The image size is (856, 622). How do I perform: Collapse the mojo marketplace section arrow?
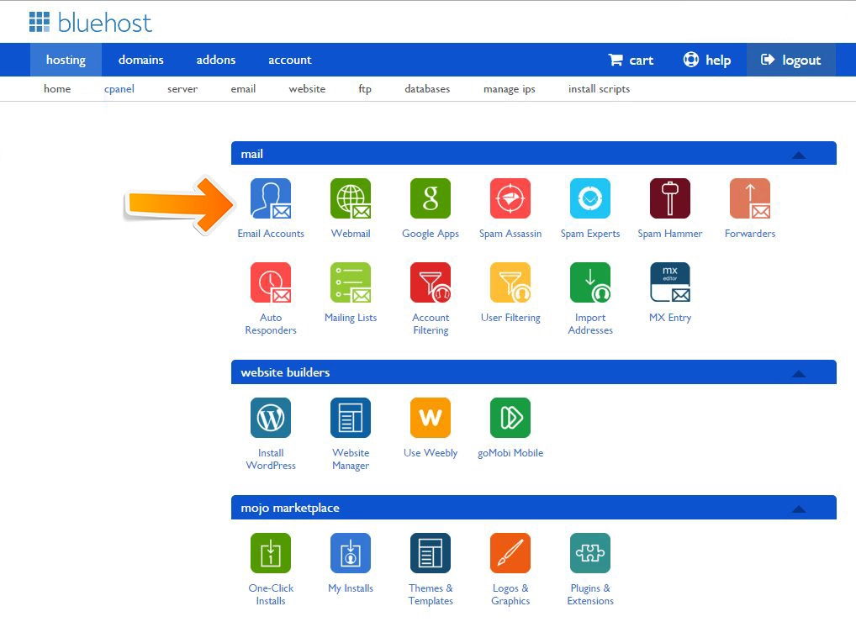pyautogui.click(x=799, y=509)
